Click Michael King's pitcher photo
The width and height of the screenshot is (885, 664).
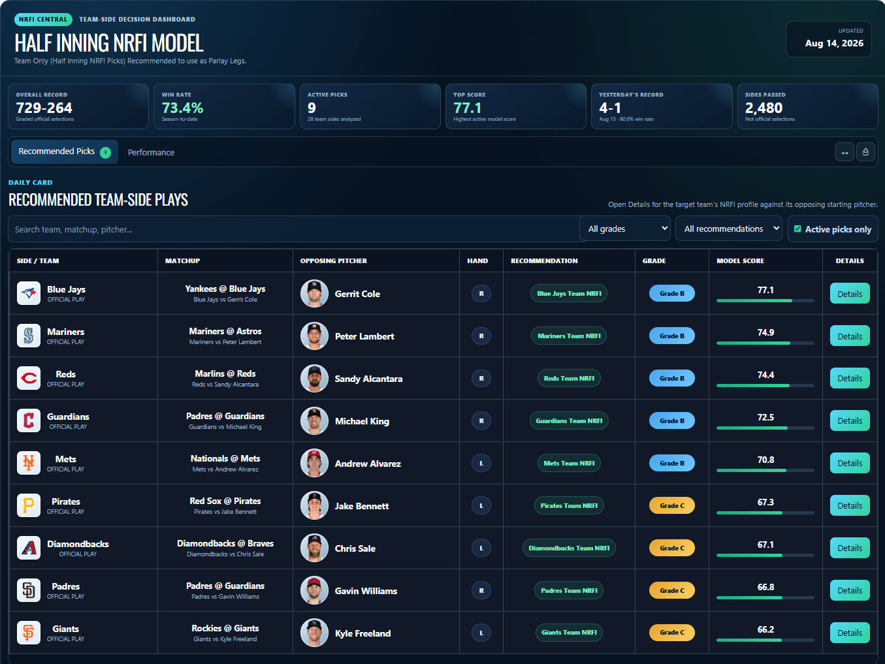tap(314, 421)
